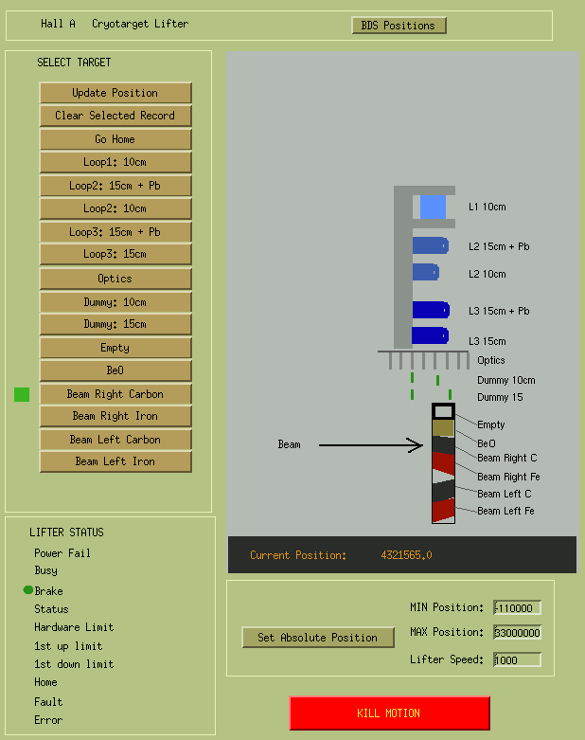Select Beam Right Iron target
The image size is (585, 740).
pos(115,416)
